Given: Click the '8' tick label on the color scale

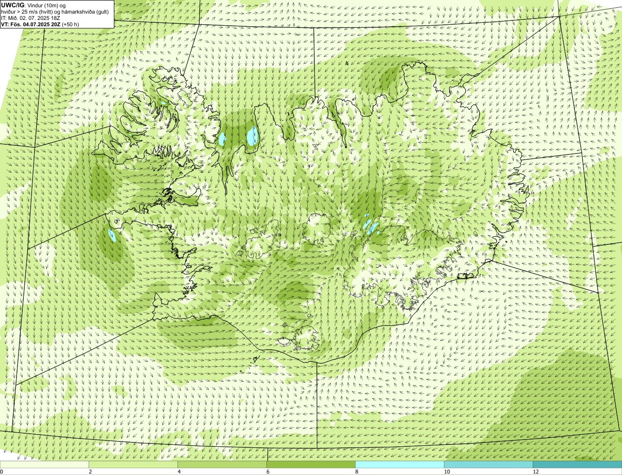Looking at the screenshot, I should [x=357, y=472].
